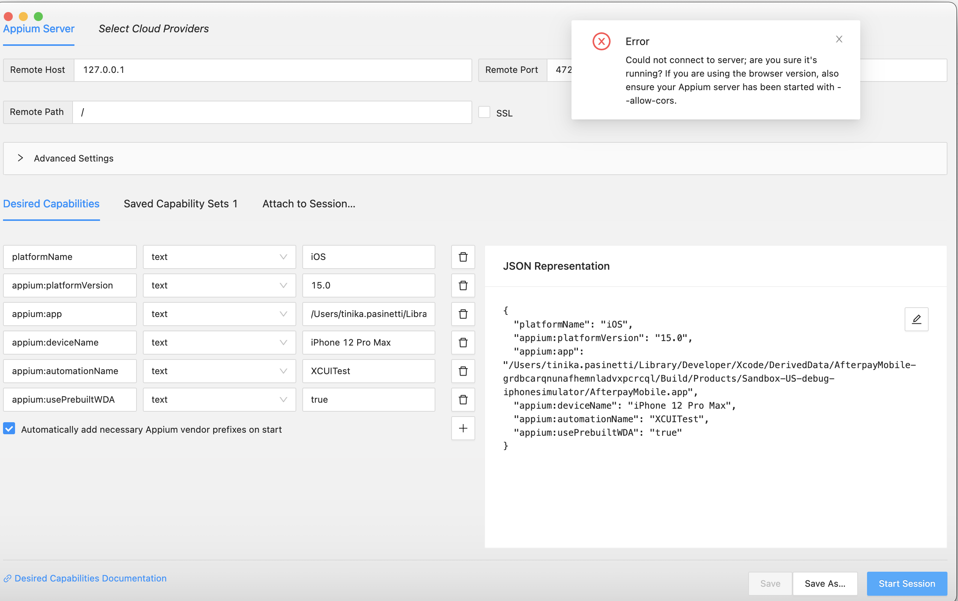Viewport: 958px width, 601px height.
Task: Delete the platformName capability row
Action: click(x=463, y=257)
